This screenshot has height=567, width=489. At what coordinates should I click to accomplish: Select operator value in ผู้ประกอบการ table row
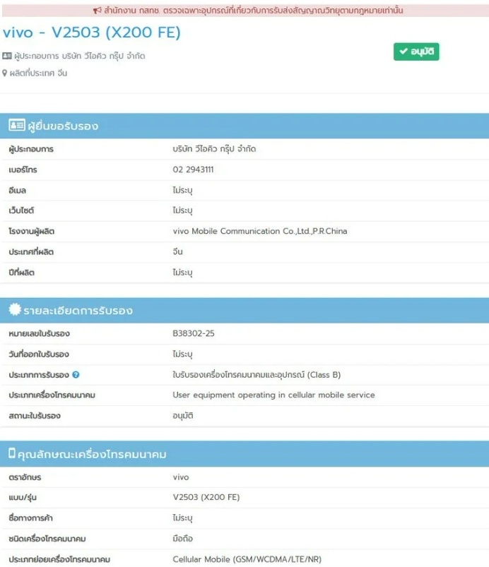pos(214,149)
